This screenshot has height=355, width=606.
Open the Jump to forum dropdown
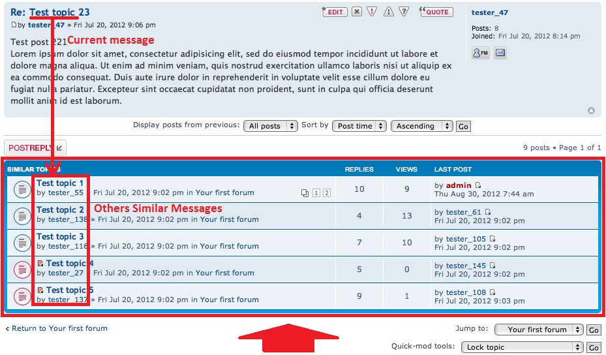(x=539, y=330)
